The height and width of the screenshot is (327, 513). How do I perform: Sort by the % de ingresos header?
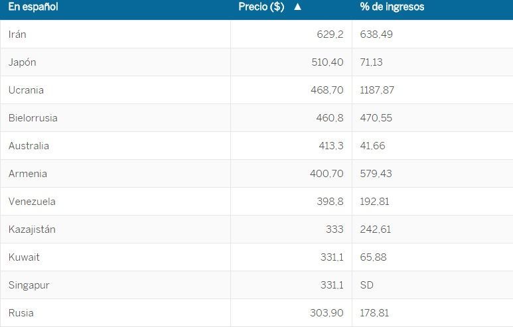[392, 7]
